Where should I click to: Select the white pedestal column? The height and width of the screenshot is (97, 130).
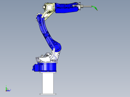(x=48, y=83)
